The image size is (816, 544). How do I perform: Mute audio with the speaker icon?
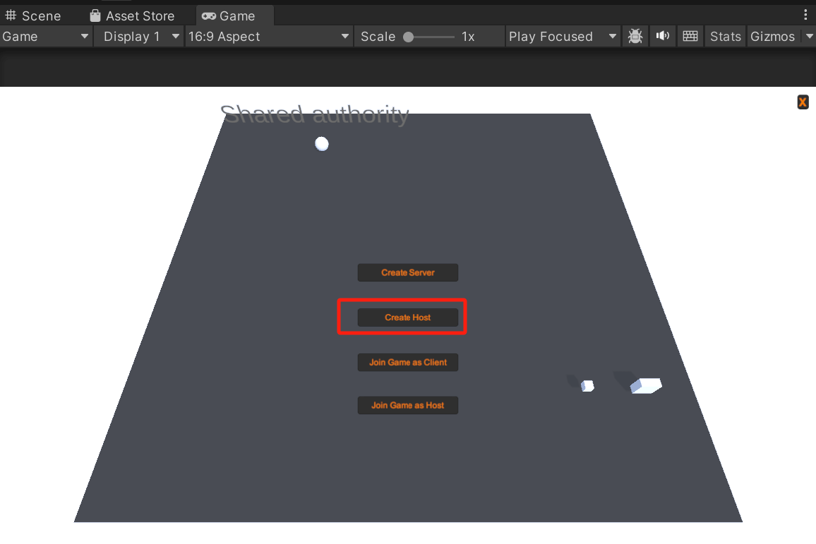663,37
